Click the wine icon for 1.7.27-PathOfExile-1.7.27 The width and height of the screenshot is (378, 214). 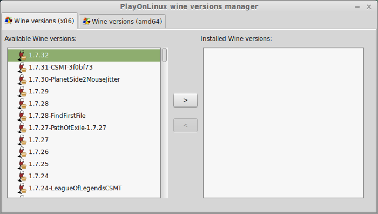click(22, 128)
